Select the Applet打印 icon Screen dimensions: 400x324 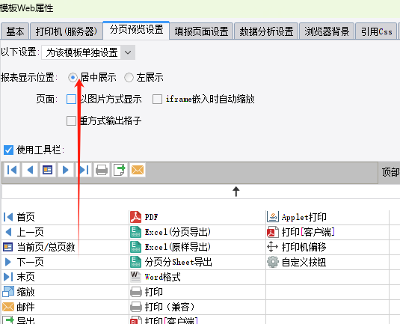pos(272,217)
